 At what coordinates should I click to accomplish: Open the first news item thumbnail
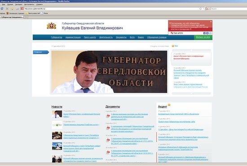(57, 114)
